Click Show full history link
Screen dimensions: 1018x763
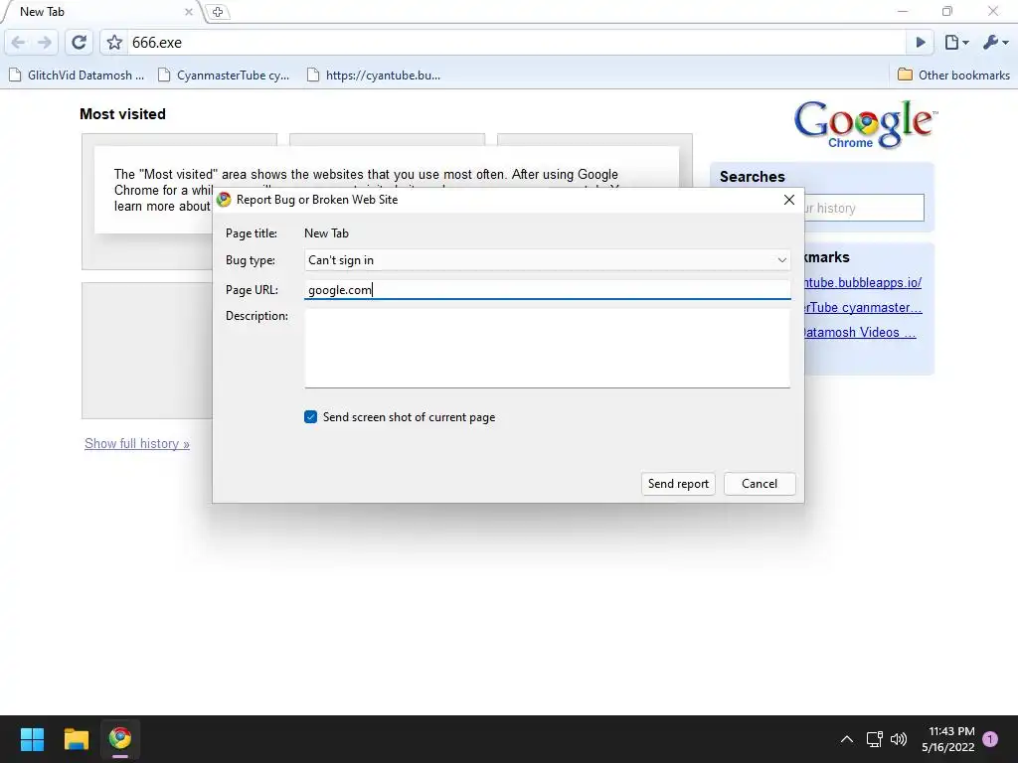click(x=137, y=444)
